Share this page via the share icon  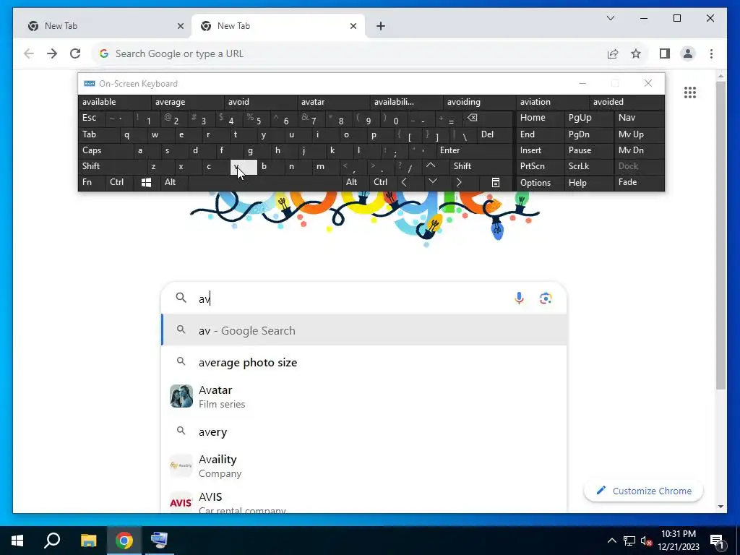pyautogui.click(x=613, y=53)
